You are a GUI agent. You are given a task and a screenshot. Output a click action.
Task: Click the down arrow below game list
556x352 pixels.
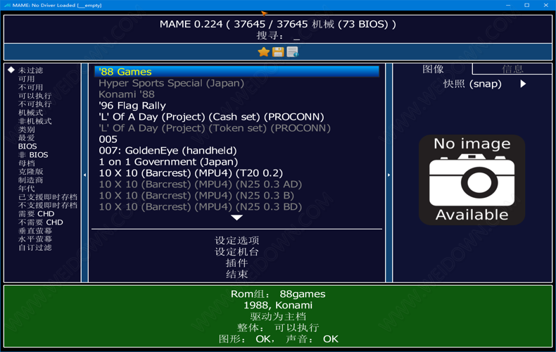pos(236,218)
